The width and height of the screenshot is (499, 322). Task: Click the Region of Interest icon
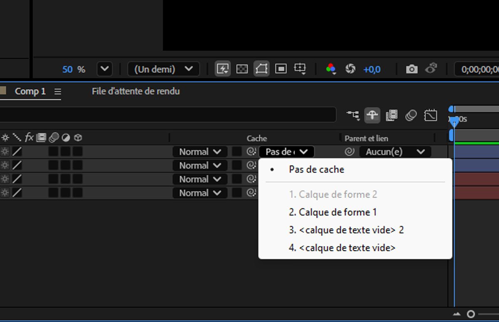(x=281, y=69)
